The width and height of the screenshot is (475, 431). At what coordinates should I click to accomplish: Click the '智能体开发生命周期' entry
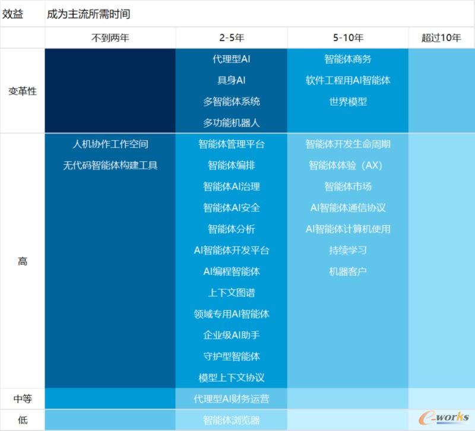coord(348,144)
